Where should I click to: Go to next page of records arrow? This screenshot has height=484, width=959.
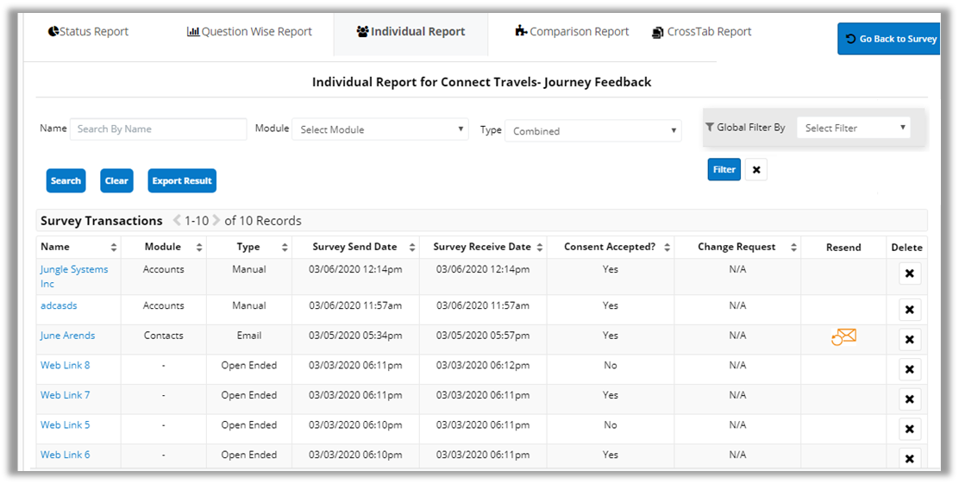(x=216, y=221)
